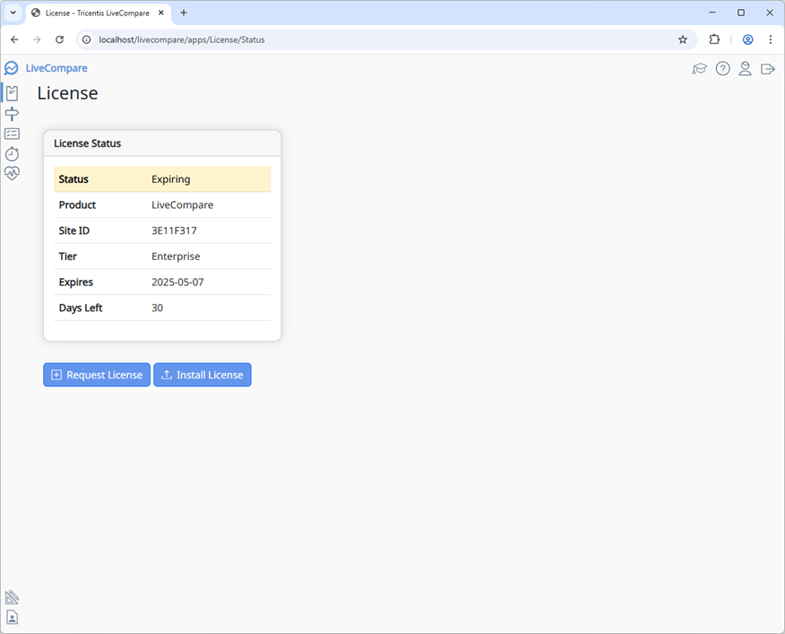Close the browser window
This screenshot has width=785, height=634.
pos(770,13)
